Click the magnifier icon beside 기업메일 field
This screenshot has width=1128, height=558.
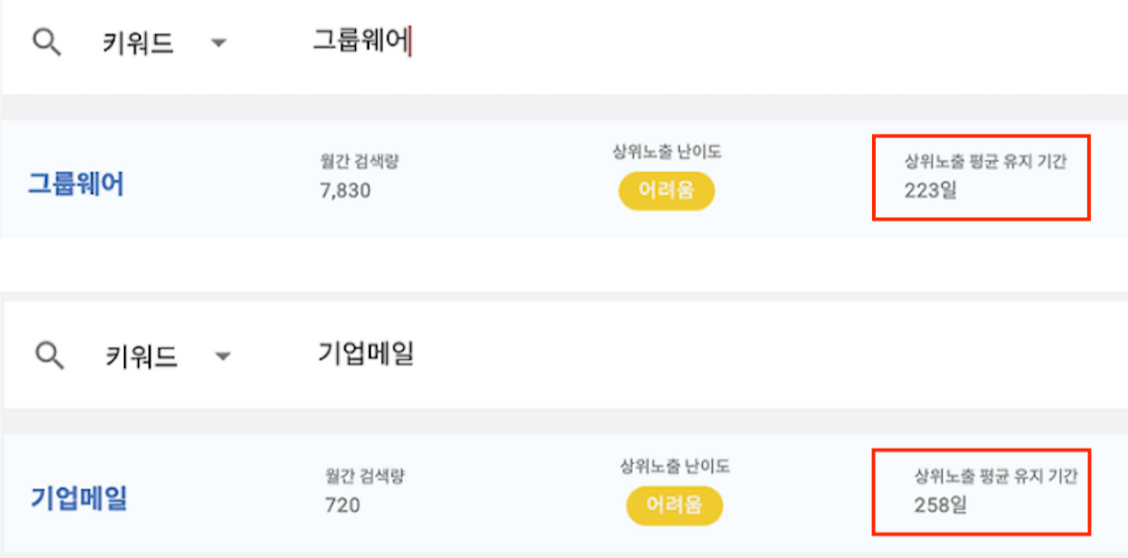[49, 355]
